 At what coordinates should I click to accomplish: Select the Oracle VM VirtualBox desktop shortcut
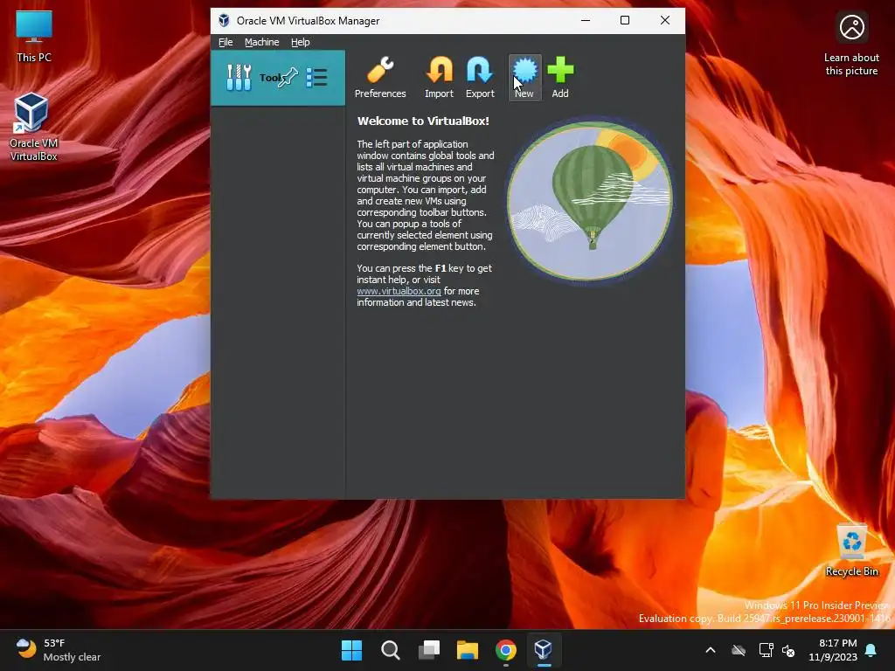point(33,127)
